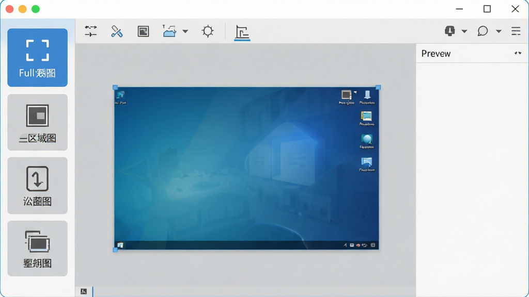
Task: Click the captured desktop screenshot image
Action: (246, 169)
